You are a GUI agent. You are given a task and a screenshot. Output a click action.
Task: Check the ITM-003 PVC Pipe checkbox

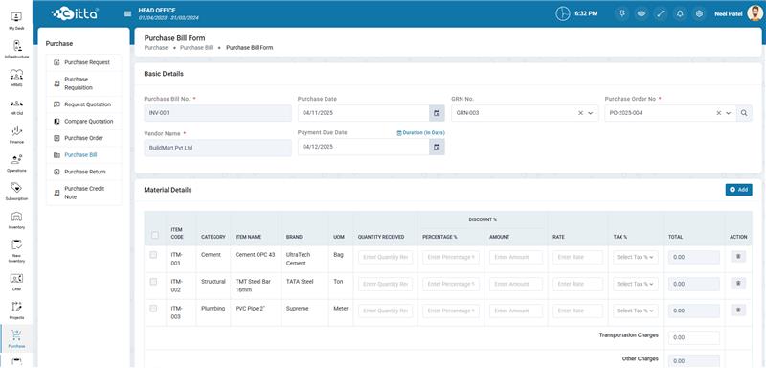point(153,309)
